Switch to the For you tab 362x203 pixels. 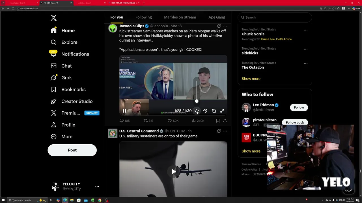pyautogui.click(x=117, y=17)
